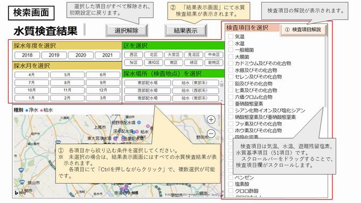Select 11月 sampling month

tap(67, 90)
